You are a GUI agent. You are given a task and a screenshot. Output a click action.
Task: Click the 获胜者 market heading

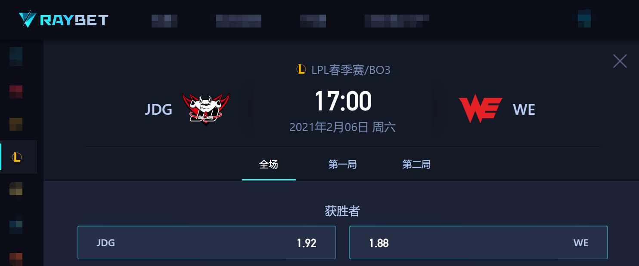(342, 211)
